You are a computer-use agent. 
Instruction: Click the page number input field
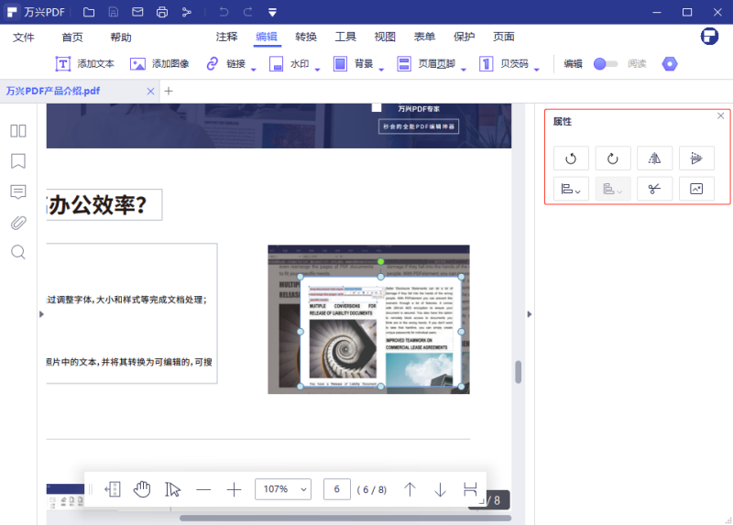coord(336,489)
